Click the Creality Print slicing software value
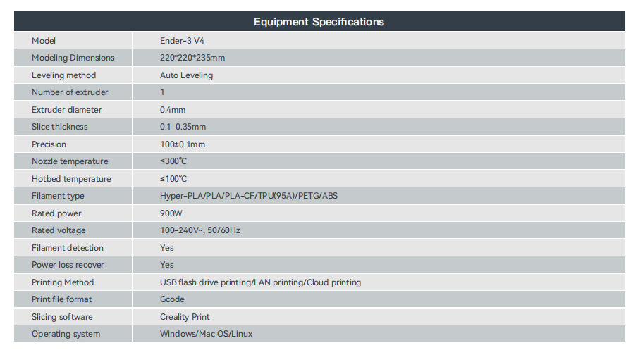This screenshot has width=626, height=355. (x=185, y=317)
